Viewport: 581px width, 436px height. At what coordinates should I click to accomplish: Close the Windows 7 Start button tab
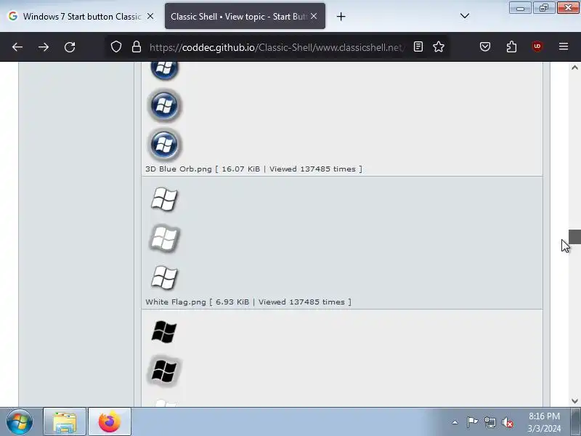(x=150, y=16)
